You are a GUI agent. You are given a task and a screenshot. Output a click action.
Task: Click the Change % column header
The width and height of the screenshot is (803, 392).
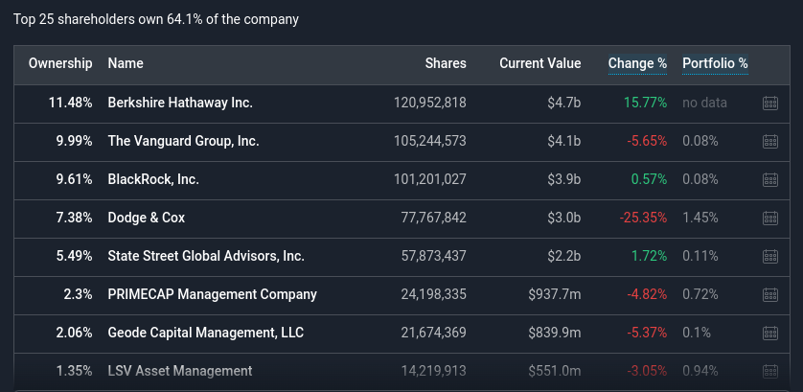click(x=637, y=63)
